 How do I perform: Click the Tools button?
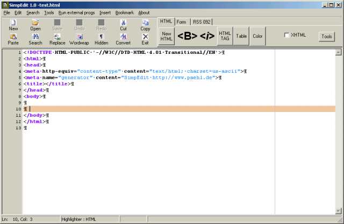[x=326, y=37]
